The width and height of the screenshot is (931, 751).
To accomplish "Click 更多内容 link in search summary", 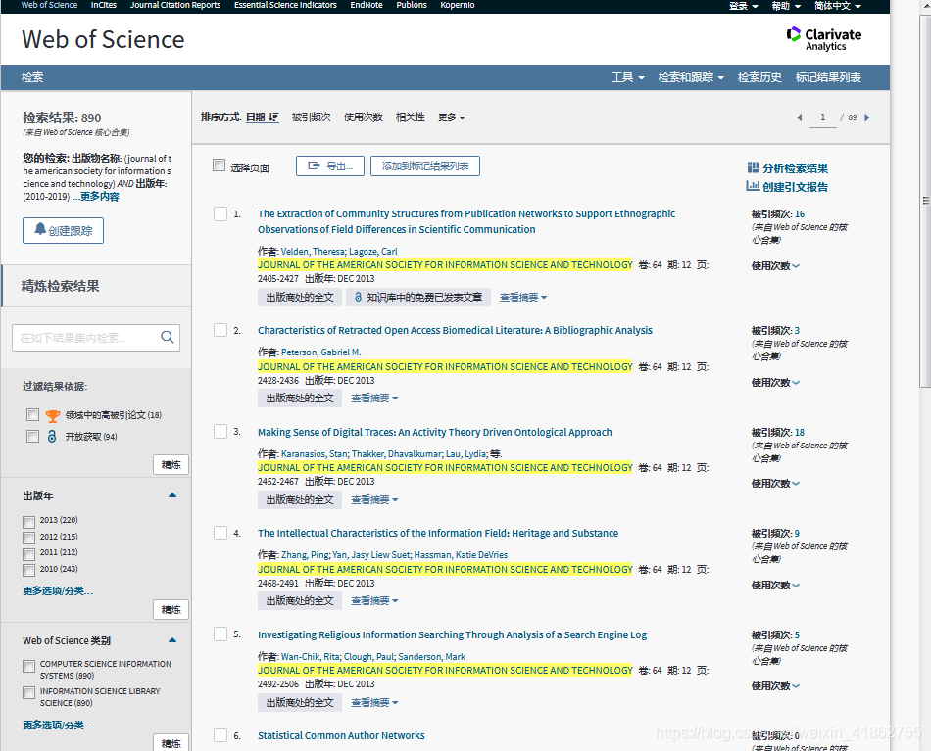I will click(x=100, y=197).
